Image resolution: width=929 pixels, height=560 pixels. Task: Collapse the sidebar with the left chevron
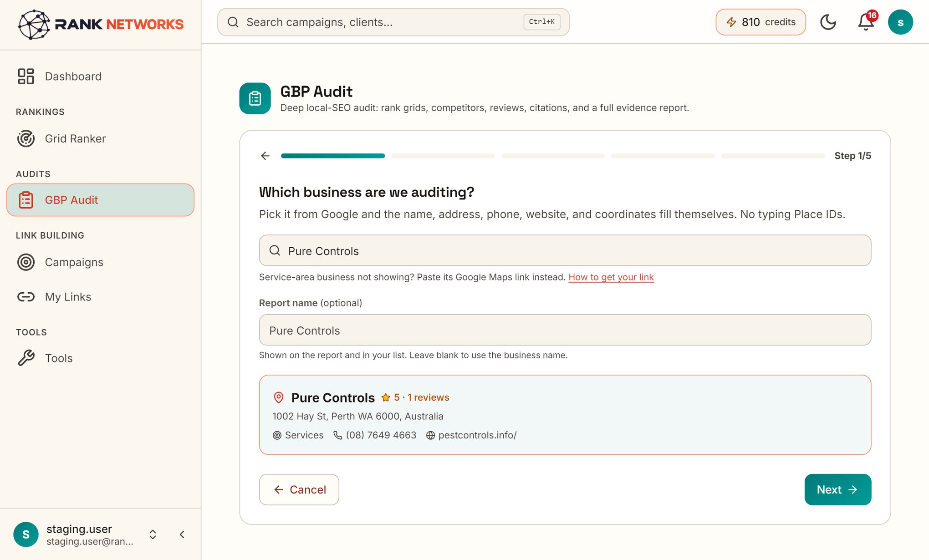click(182, 535)
